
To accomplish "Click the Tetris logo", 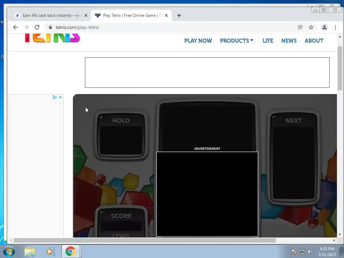I will click(x=52, y=38).
